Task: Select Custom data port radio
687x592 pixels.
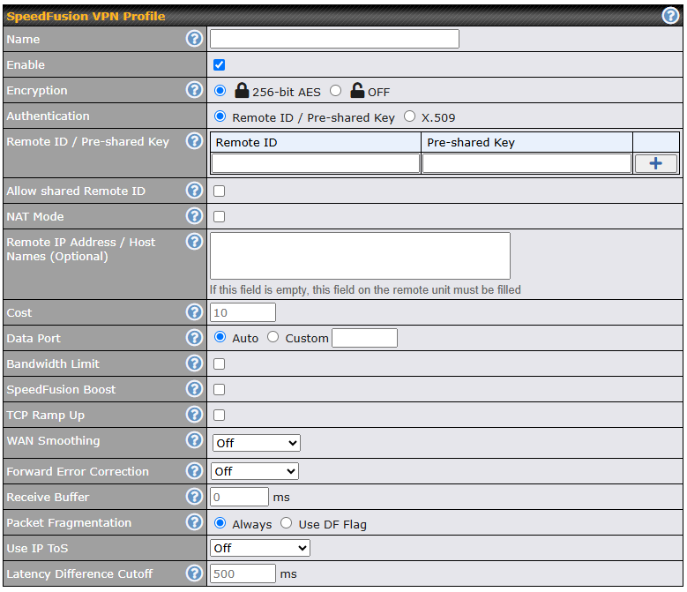Action: point(273,337)
